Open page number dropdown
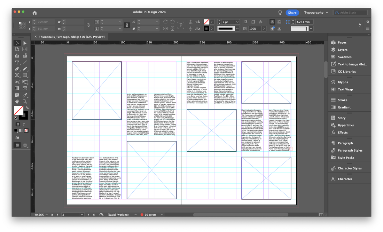The height and width of the screenshot is (232, 383). tap(82, 215)
